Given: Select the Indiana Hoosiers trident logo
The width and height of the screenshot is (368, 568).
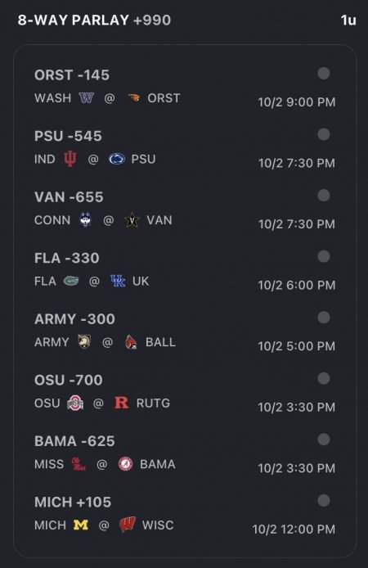Looking at the screenshot, I should pos(70,159).
